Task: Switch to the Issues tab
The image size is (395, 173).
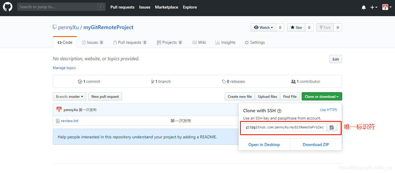Action: coord(92,42)
